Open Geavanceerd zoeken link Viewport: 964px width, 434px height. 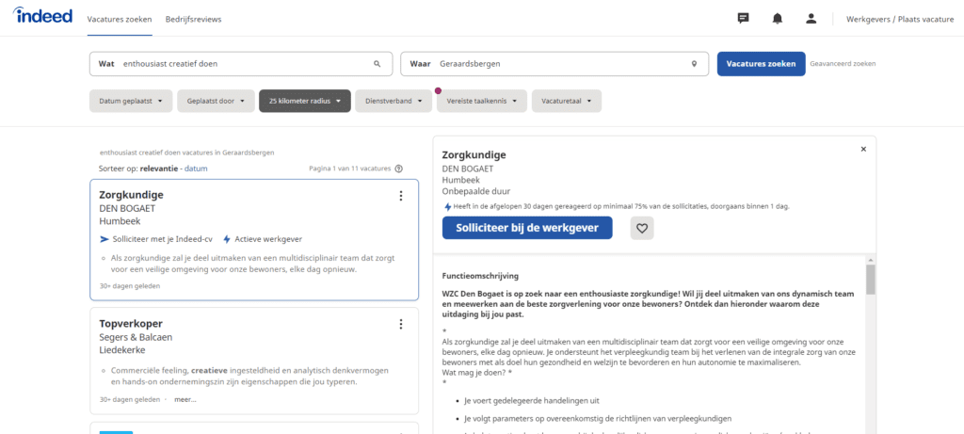[x=843, y=63]
